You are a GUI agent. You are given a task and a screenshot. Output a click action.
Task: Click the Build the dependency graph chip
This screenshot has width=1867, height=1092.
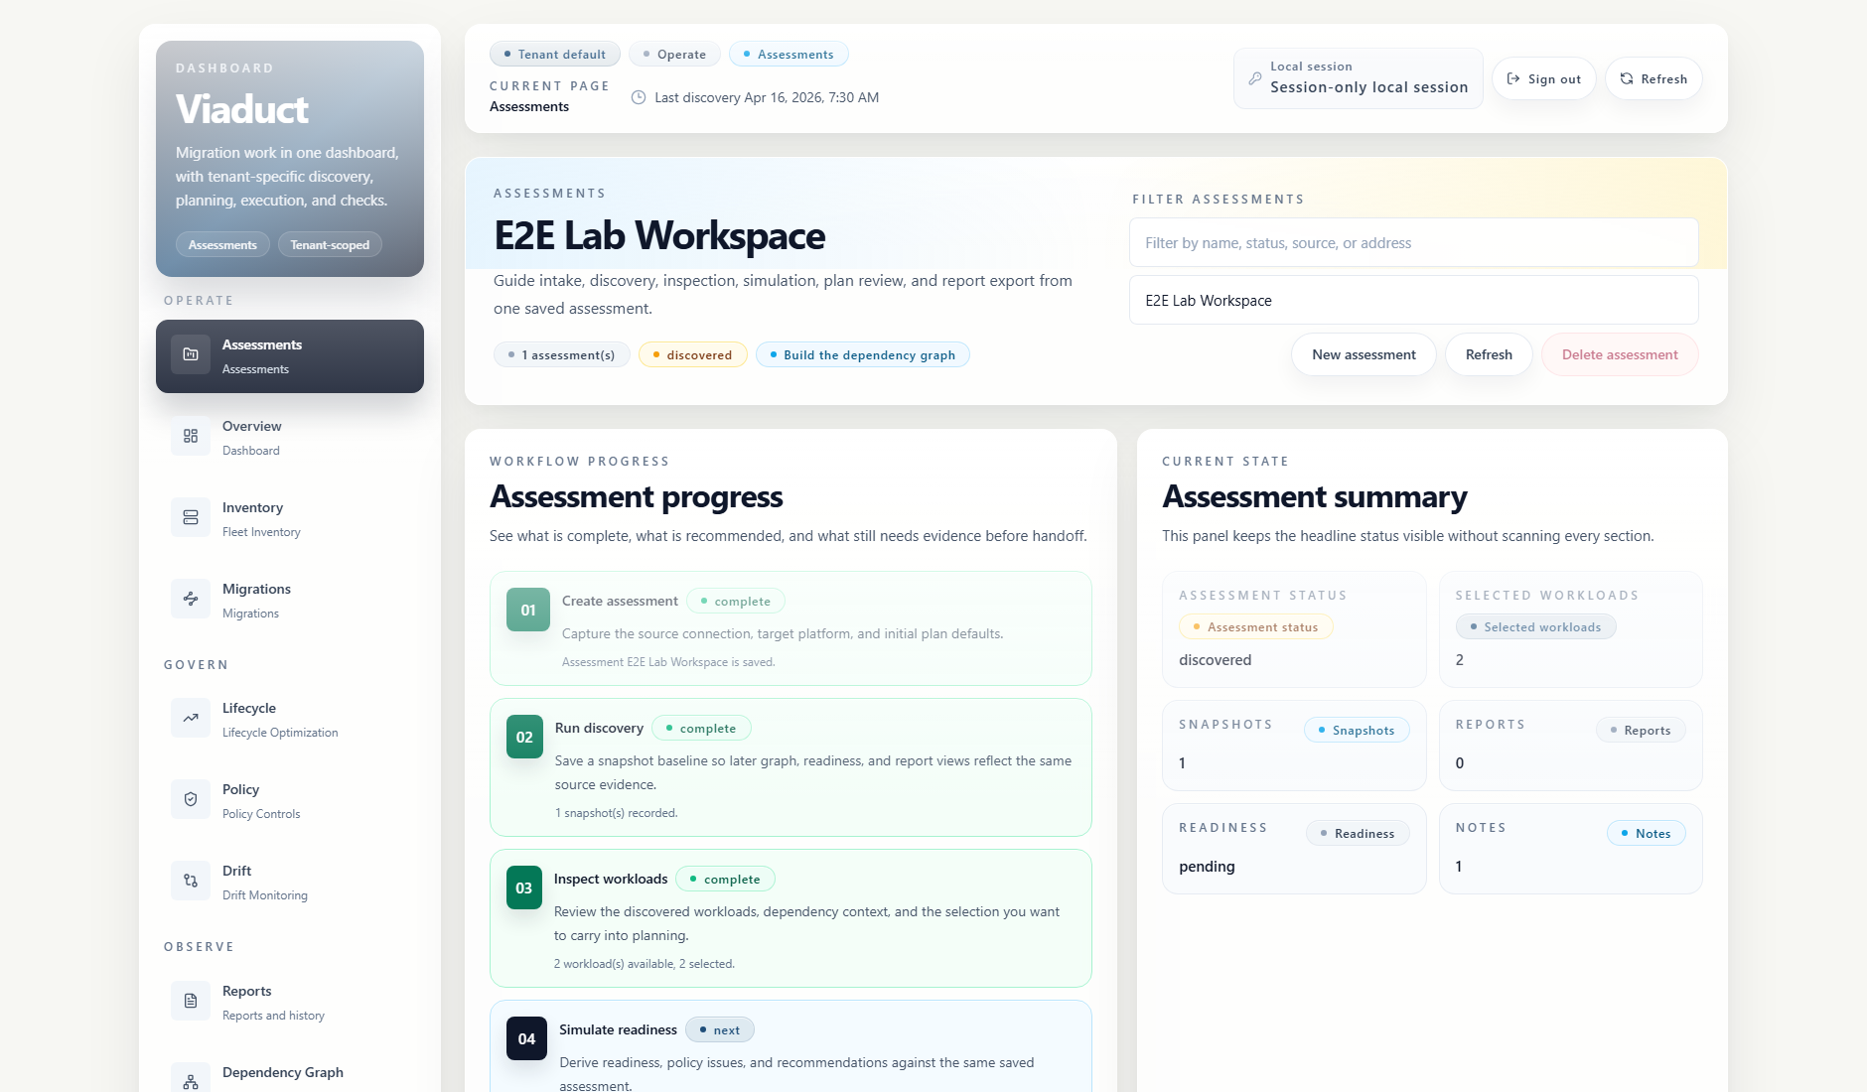(x=862, y=354)
